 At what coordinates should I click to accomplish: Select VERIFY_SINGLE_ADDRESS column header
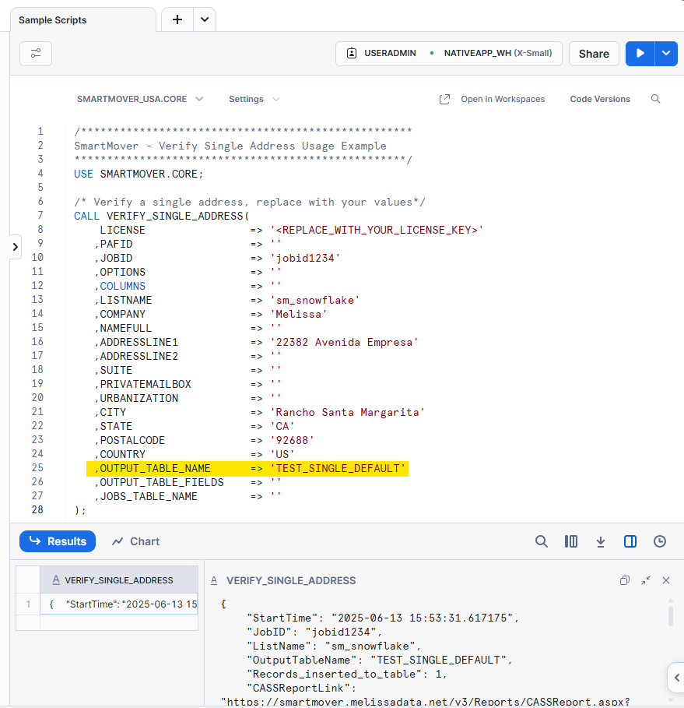119,580
